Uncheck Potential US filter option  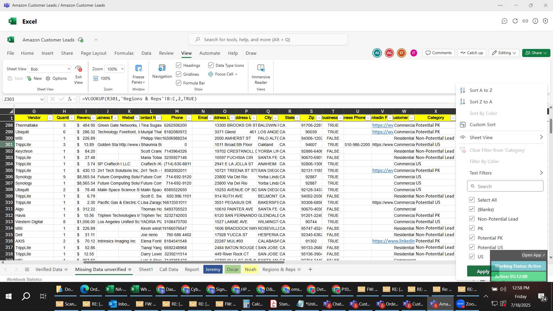(x=472, y=247)
